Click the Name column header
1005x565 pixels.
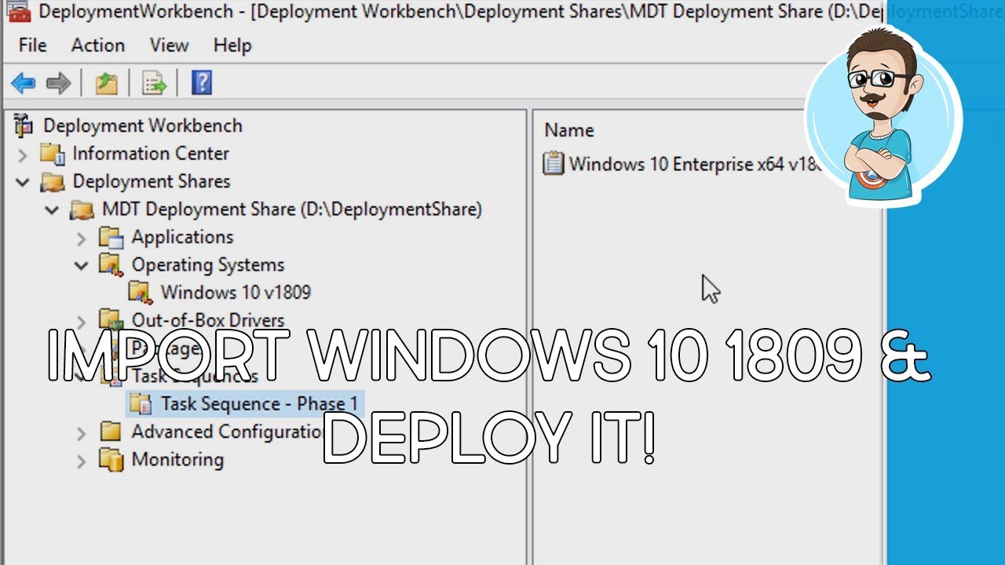(569, 130)
